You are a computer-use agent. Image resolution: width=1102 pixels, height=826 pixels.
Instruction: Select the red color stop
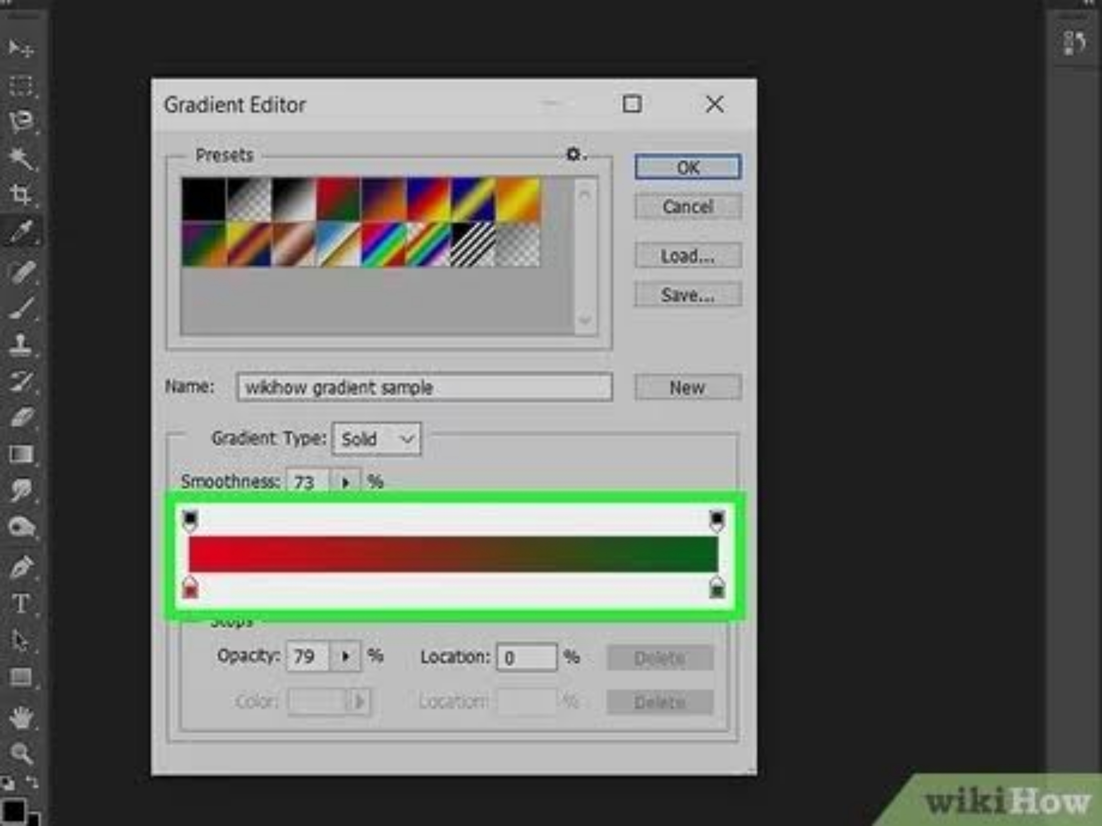coord(190,588)
